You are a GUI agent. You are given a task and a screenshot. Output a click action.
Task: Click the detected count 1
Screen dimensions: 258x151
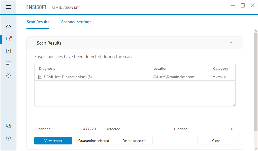click(x=164, y=129)
